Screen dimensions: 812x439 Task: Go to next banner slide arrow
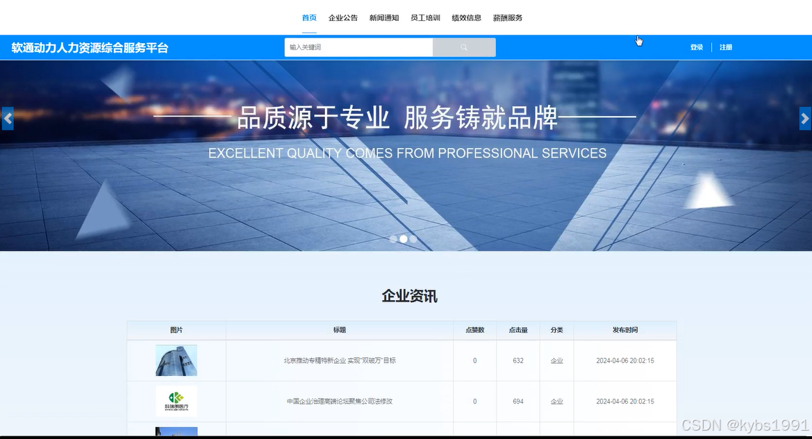[x=805, y=119]
